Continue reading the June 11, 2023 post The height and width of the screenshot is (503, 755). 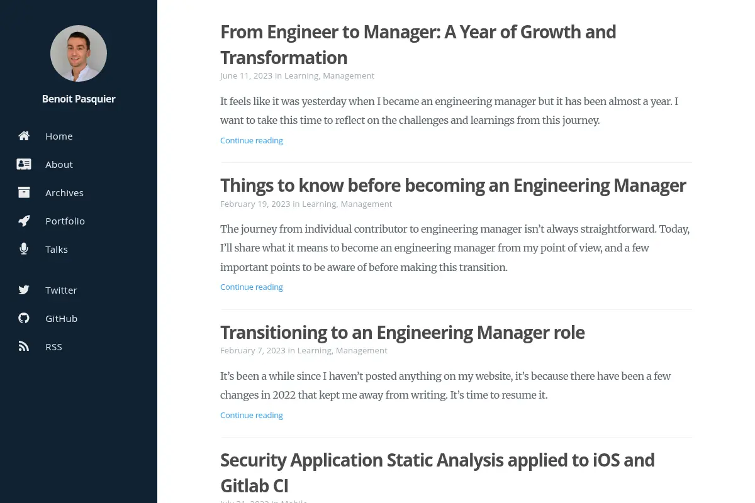coord(252,140)
